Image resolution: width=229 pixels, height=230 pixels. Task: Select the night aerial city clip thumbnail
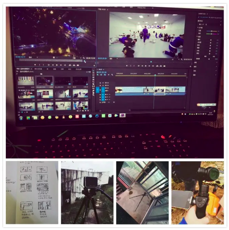coord(45,81)
